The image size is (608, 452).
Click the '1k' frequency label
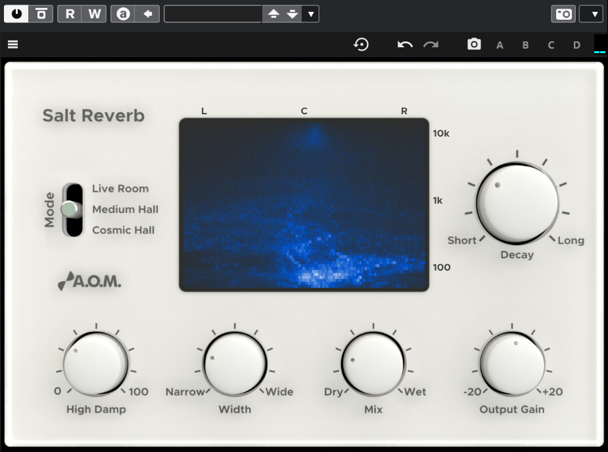(x=437, y=200)
